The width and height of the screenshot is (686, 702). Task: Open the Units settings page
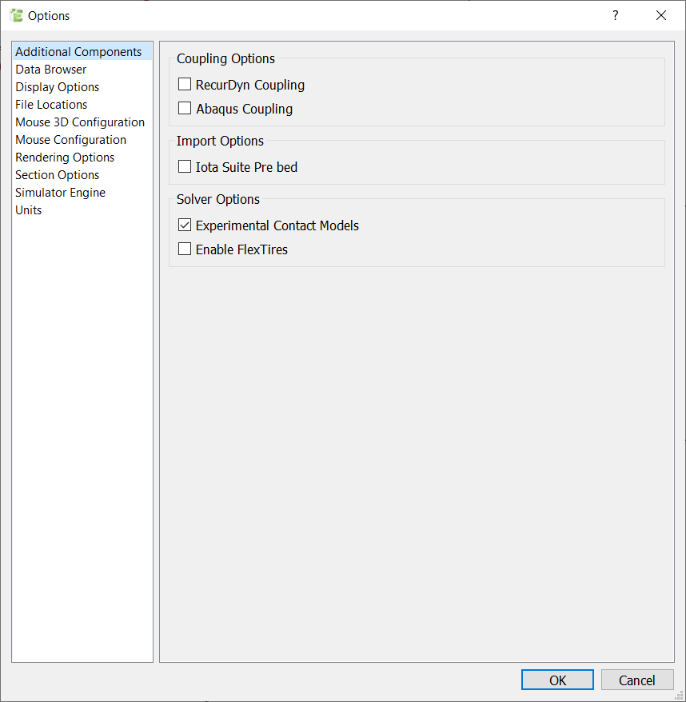pyautogui.click(x=29, y=210)
